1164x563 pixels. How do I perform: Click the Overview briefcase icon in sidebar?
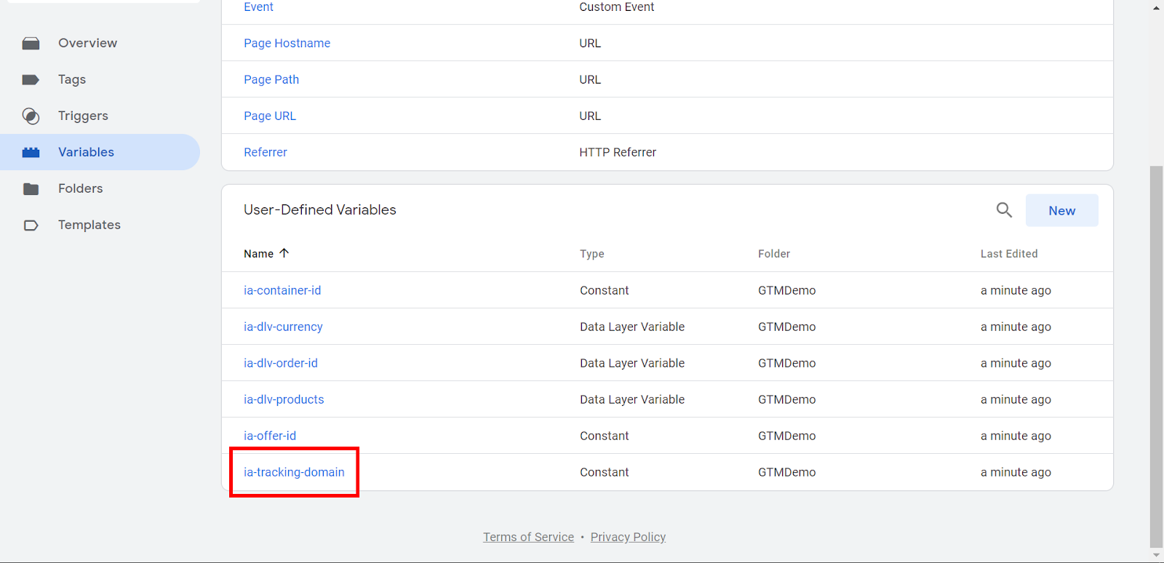click(x=31, y=44)
